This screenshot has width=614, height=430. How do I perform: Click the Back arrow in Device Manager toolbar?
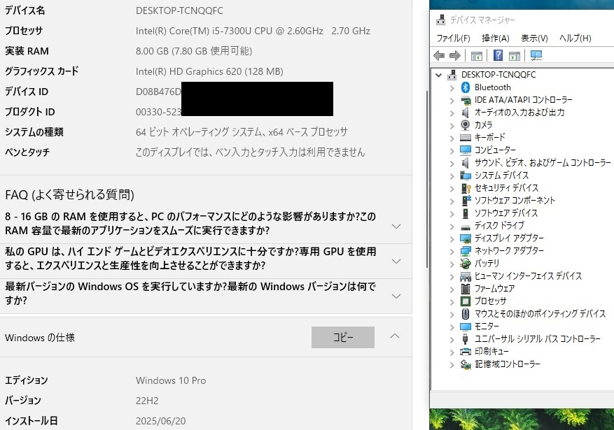click(439, 55)
